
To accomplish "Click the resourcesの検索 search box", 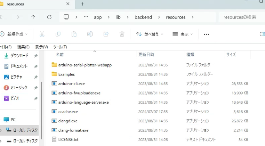I will click(x=240, y=17).
